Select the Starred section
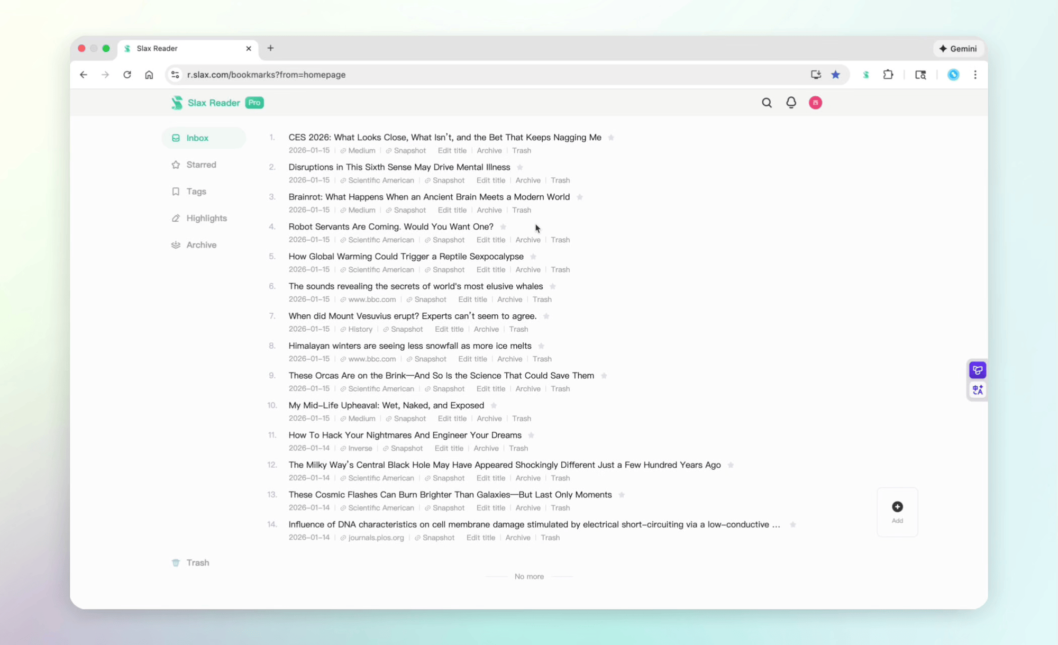1058x645 pixels. coord(201,165)
